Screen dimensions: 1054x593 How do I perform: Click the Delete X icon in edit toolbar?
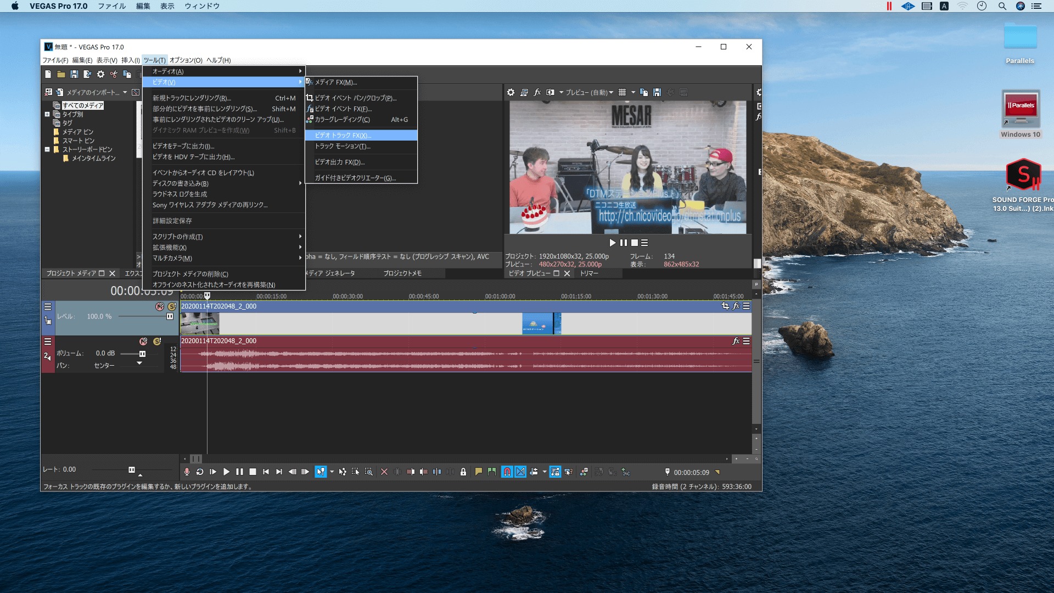[384, 472]
